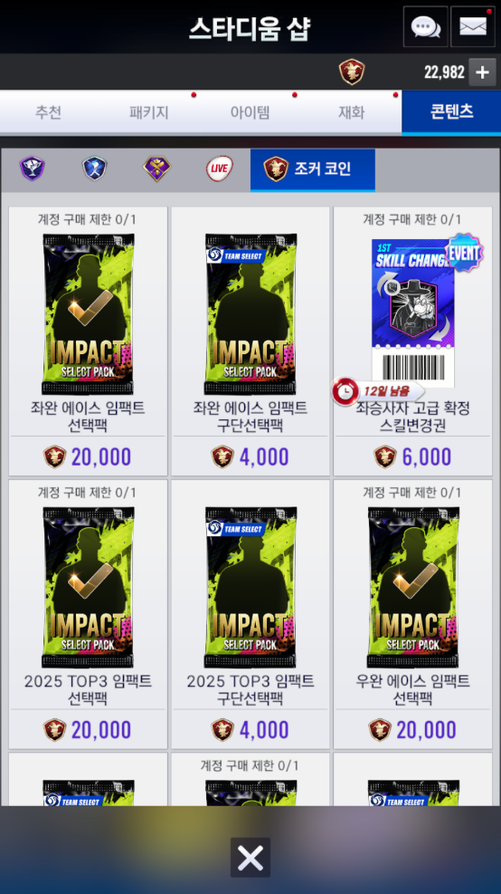This screenshot has height=894, width=501.
Task: Switch to the 아이템 tab
Action: coord(250,112)
